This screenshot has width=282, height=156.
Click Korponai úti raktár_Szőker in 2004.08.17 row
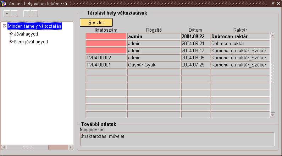point(240,50)
